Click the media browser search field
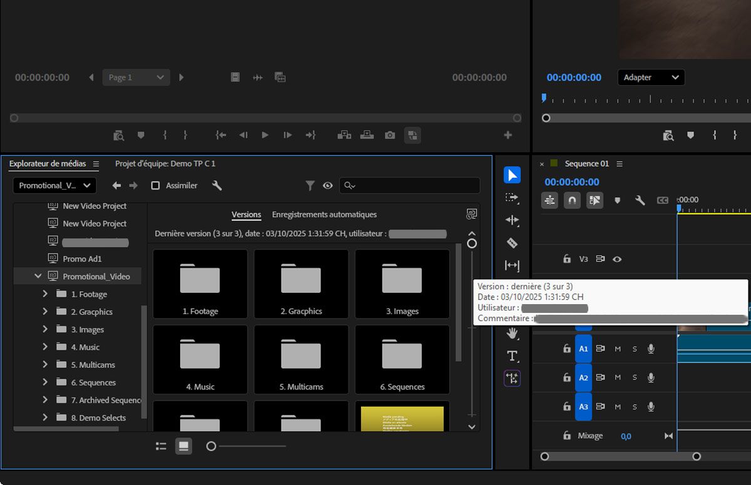The height and width of the screenshot is (485, 751). 416,186
